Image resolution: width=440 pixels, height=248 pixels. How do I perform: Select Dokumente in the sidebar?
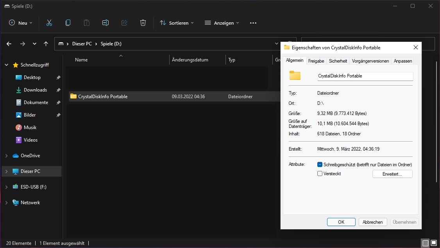point(36,102)
